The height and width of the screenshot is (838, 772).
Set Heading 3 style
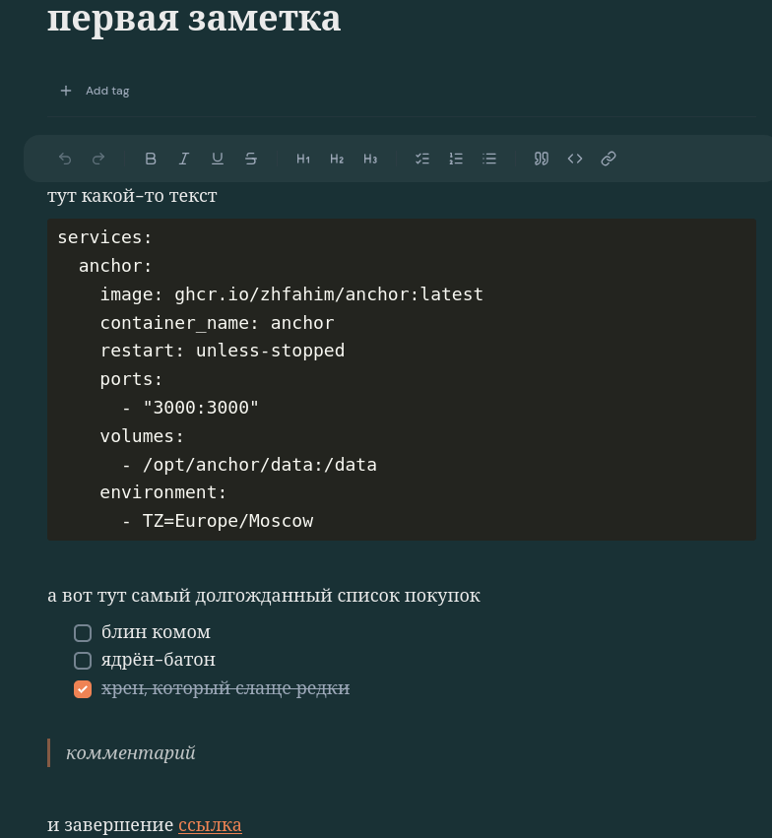tap(370, 159)
